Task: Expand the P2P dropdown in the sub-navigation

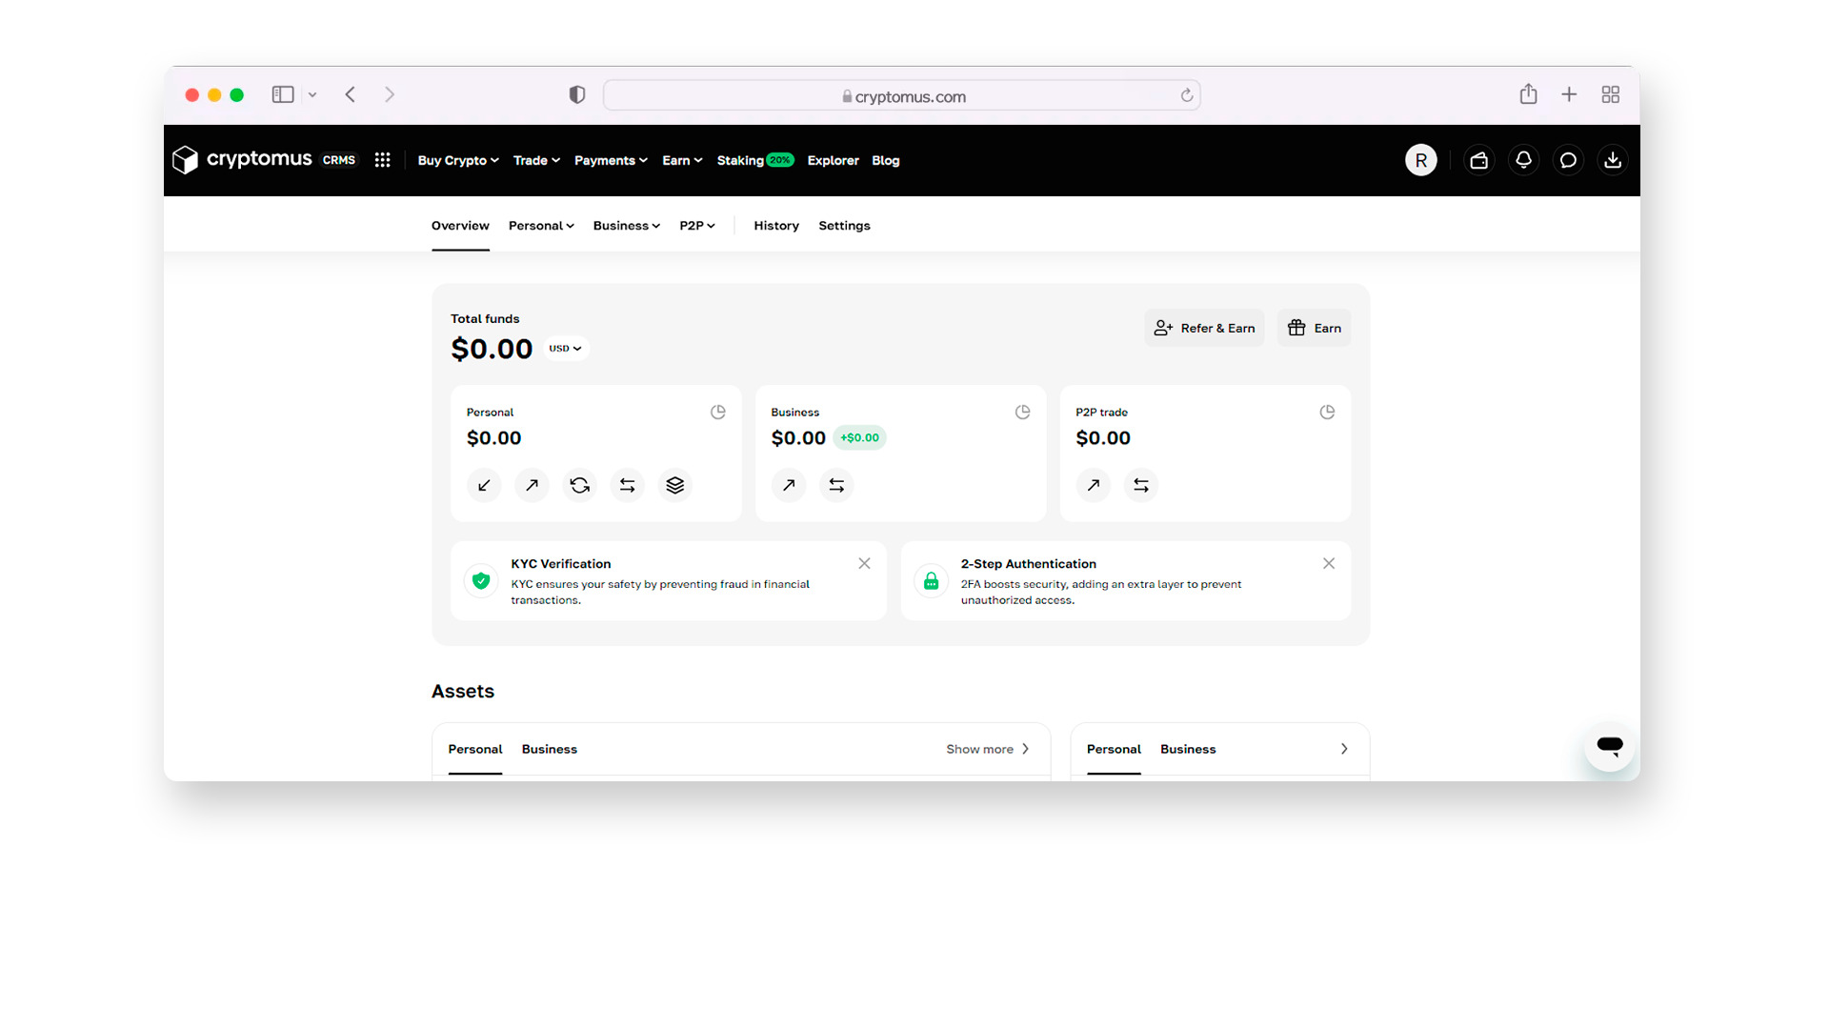Action: tap(696, 226)
